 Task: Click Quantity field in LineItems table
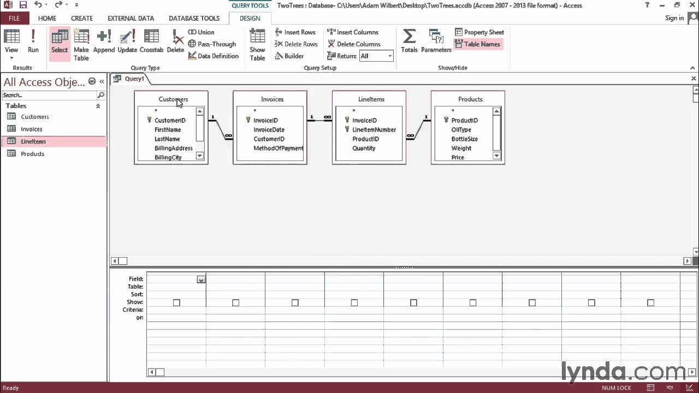(x=364, y=148)
